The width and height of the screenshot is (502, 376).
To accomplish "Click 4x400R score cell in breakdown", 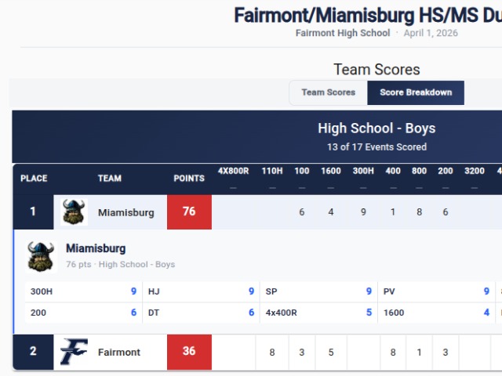I will [318, 313].
